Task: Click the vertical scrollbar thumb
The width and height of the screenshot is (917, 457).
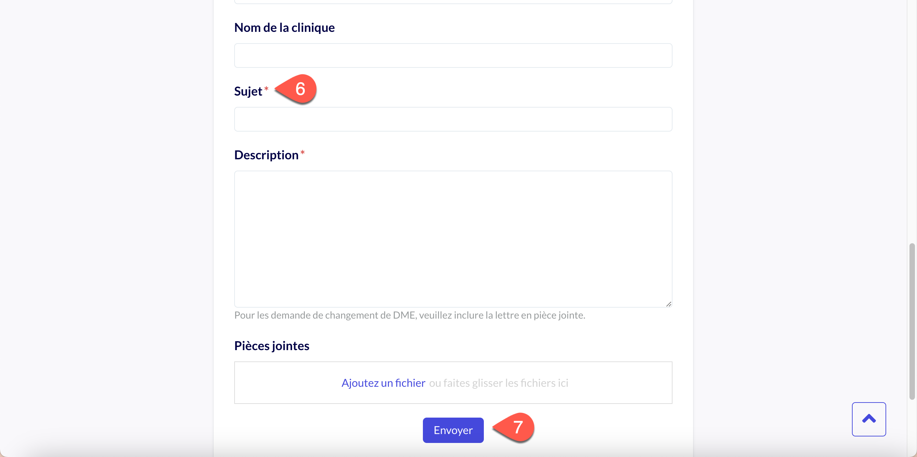Action: tap(912, 321)
